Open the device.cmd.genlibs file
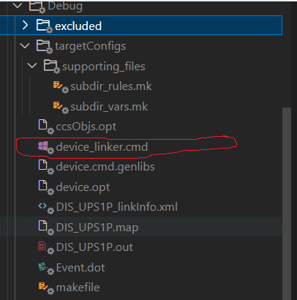 point(105,168)
